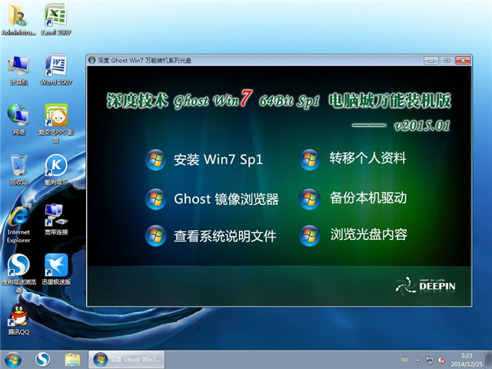Launch the 迅雷极速版 (Xunlei) shortcut

[x=56, y=269]
